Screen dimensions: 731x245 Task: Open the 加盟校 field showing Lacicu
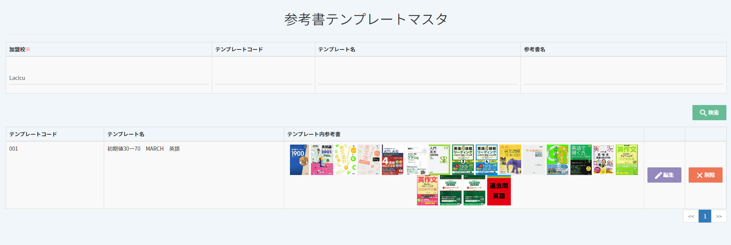[x=109, y=78]
